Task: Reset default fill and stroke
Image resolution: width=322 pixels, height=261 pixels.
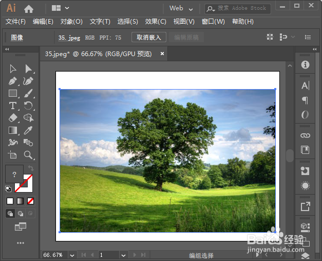Action: (8, 189)
